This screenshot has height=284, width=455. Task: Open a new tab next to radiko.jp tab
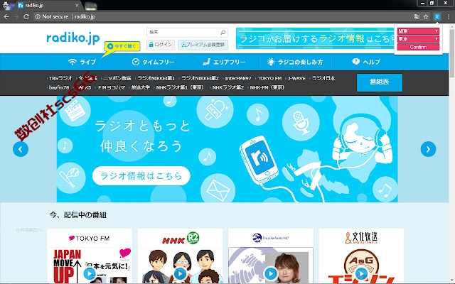pyautogui.click(x=90, y=6)
